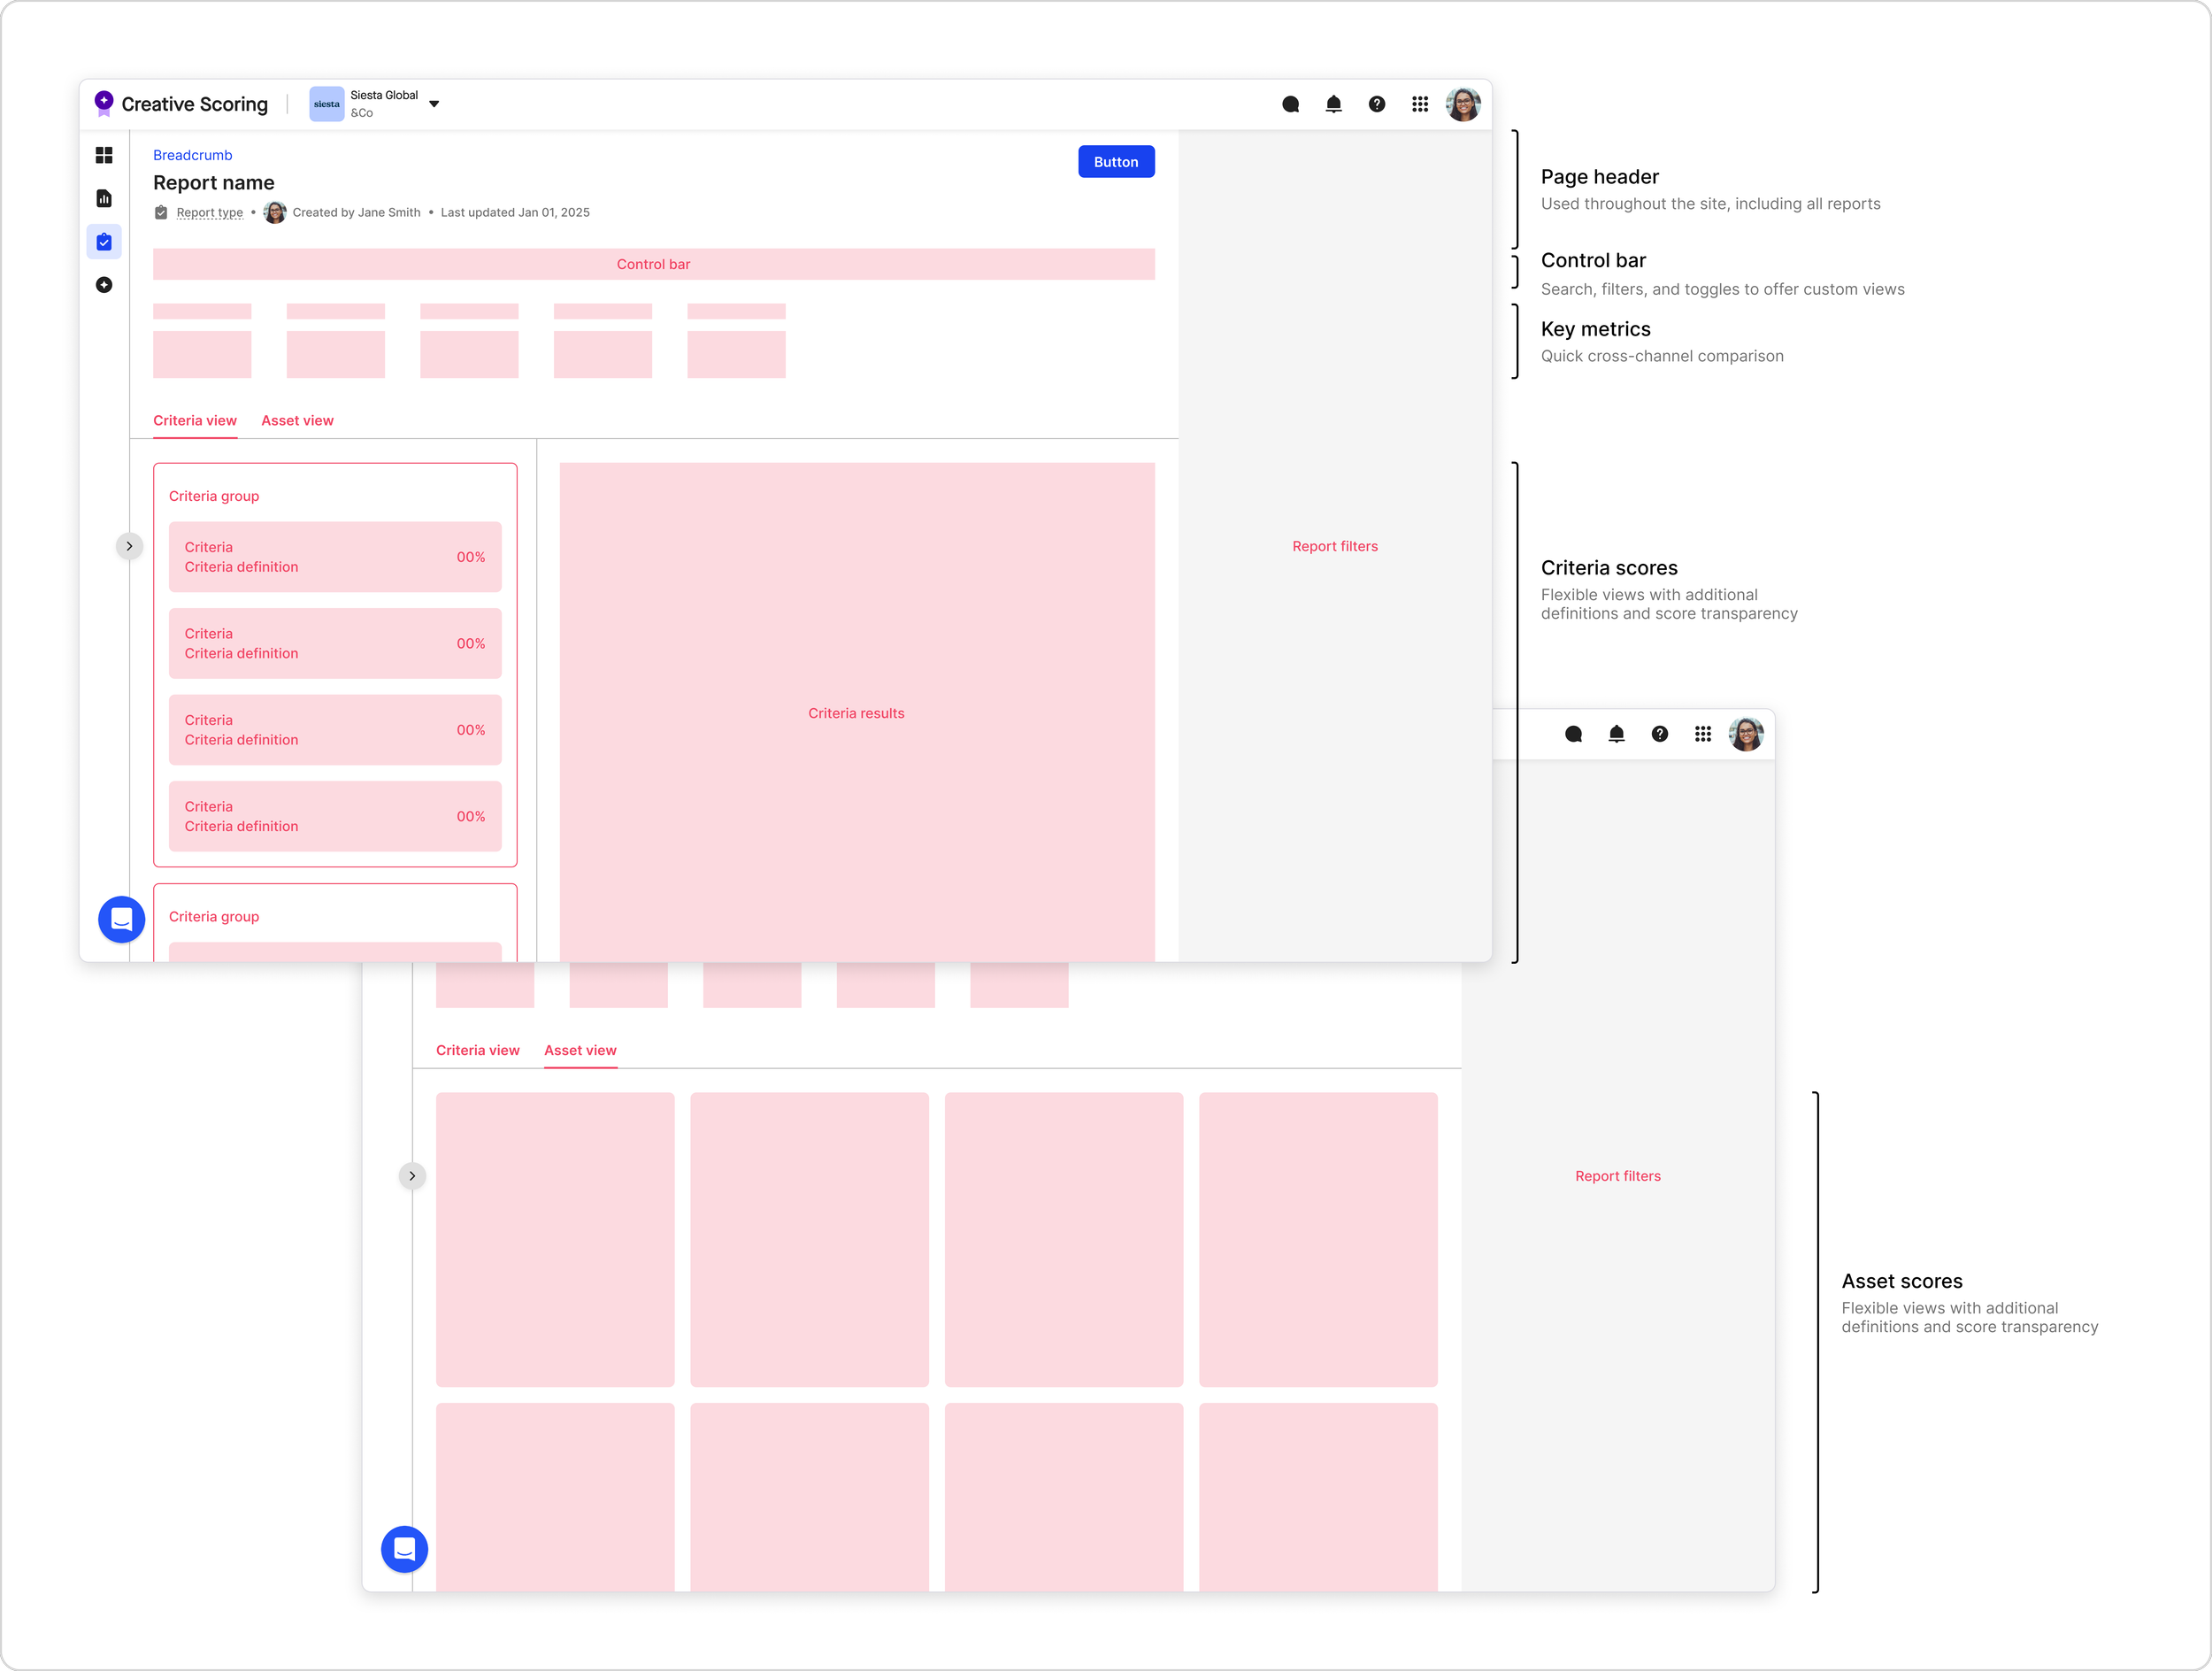Switch to Asset view tab in top window
2212x1671 pixels.
point(297,420)
